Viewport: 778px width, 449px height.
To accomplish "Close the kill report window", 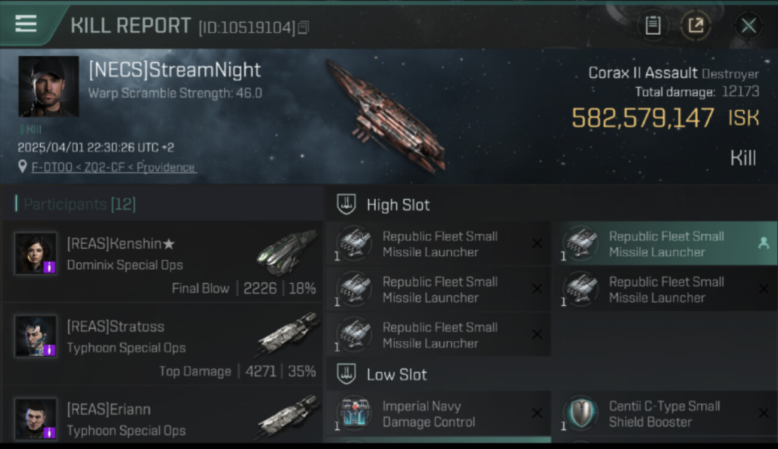I will 748,25.
